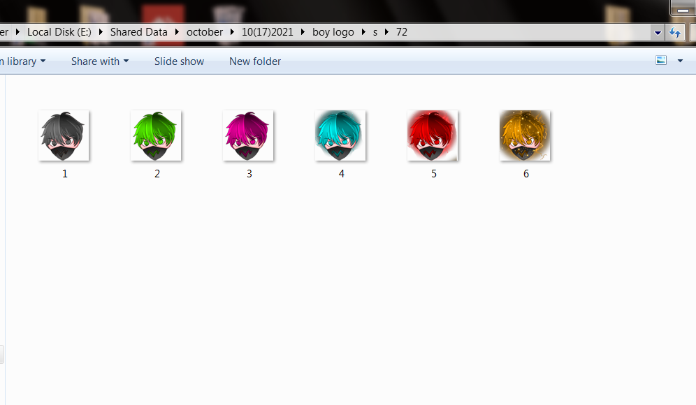Viewport: 696px width, 405px height.
Task: Expand the arrow after boy logo
Action: click(x=363, y=32)
